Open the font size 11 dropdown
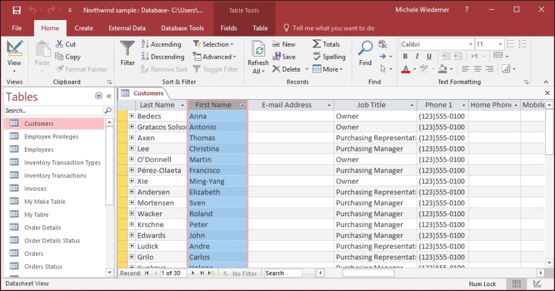 (x=500, y=44)
